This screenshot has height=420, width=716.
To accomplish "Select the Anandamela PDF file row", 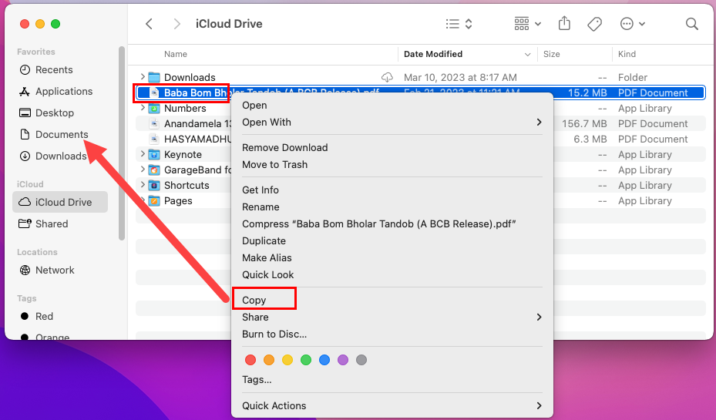I will point(421,124).
